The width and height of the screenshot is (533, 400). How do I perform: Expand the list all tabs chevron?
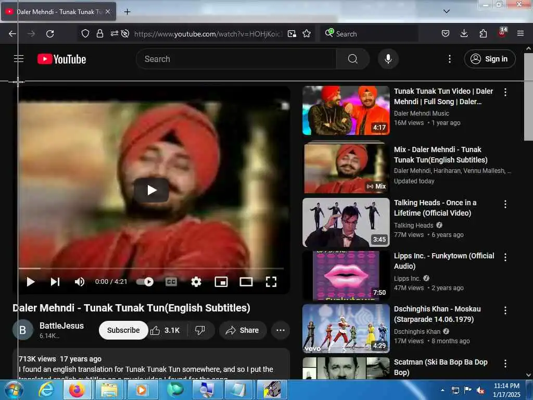tap(447, 11)
